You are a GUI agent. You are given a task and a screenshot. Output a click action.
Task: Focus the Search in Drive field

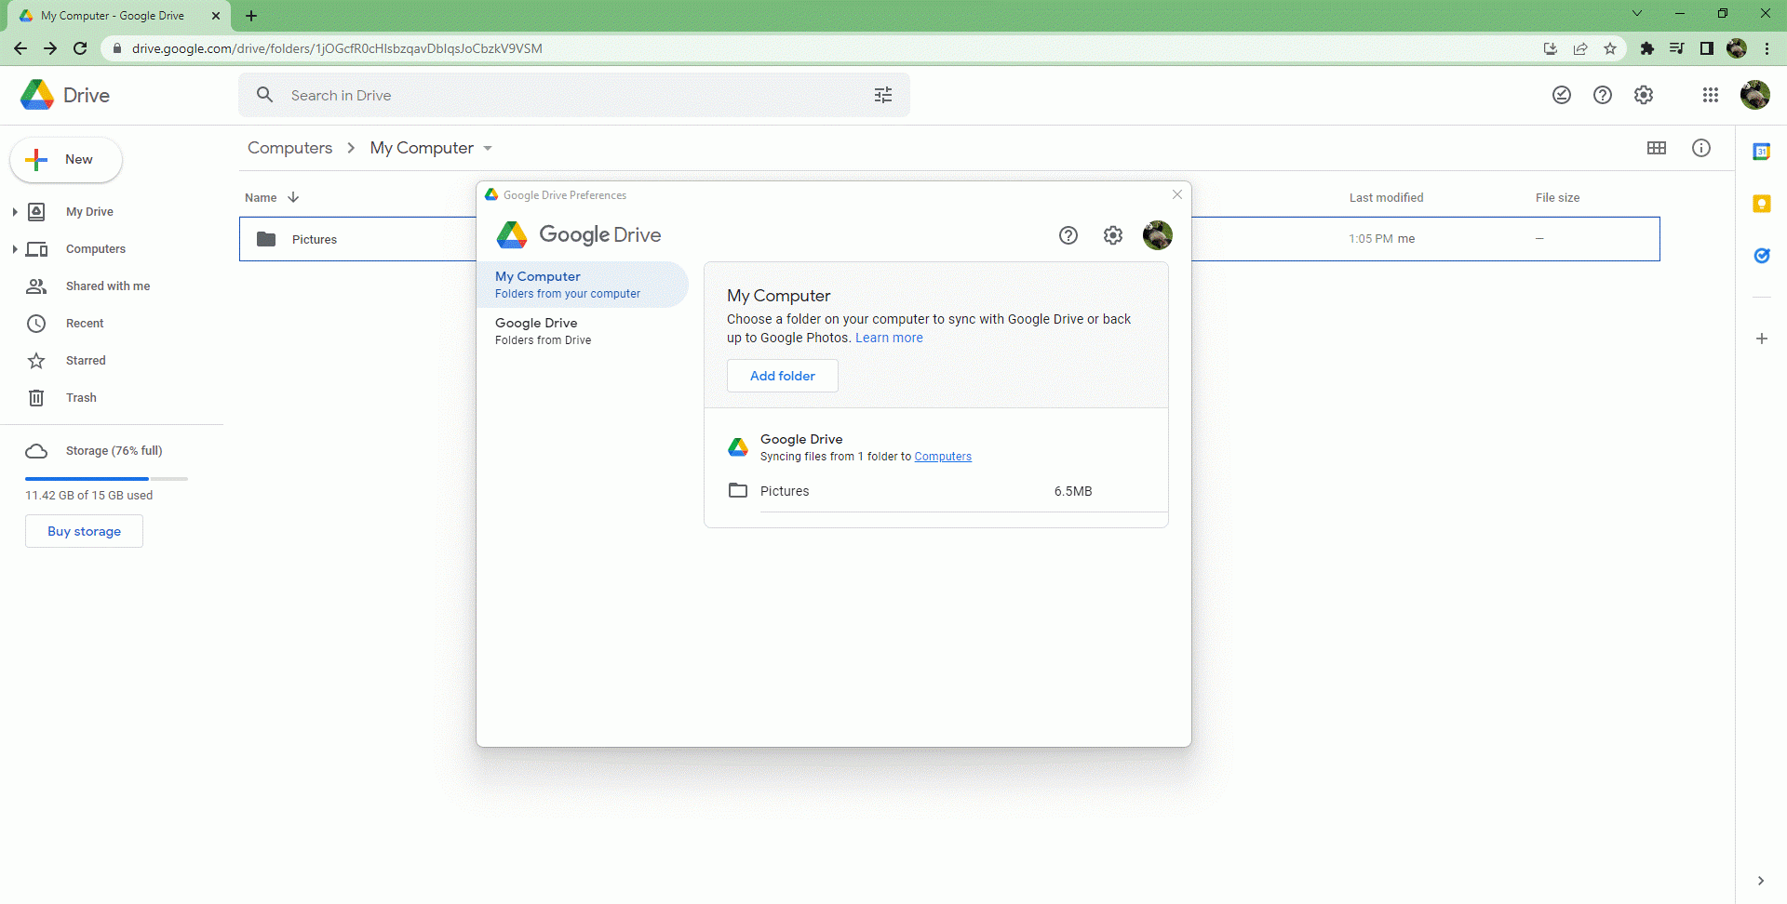tap(558, 95)
